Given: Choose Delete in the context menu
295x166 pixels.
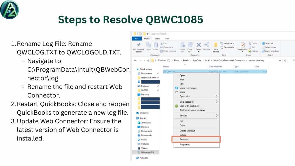Looking at the screenshot, I should (183, 135).
